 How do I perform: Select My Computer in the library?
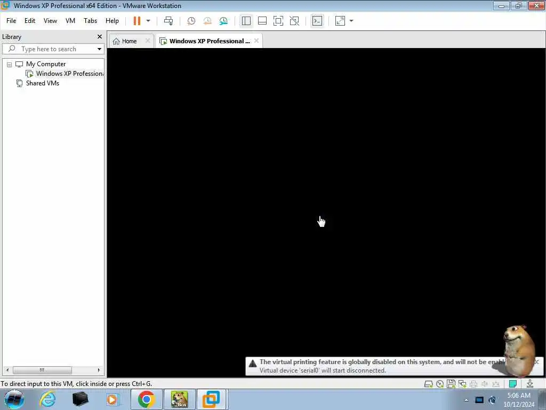[x=46, y=64]
